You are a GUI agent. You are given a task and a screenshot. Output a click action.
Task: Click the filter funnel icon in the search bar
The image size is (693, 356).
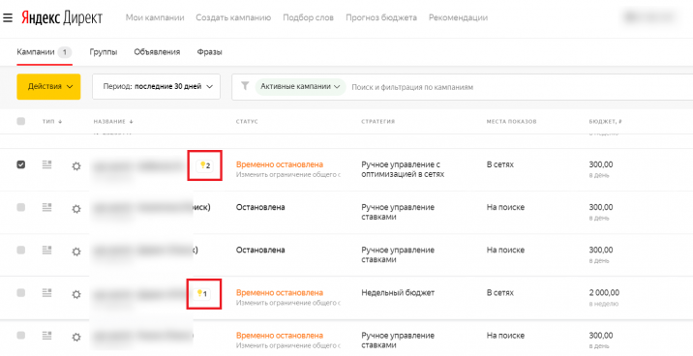[245, 86]
